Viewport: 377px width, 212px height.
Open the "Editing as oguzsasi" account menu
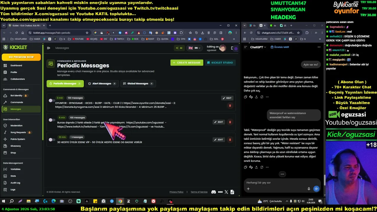click(x=216, y=48)
